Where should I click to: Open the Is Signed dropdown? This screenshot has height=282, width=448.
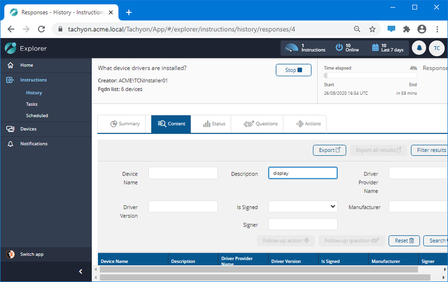pos(303,206)
